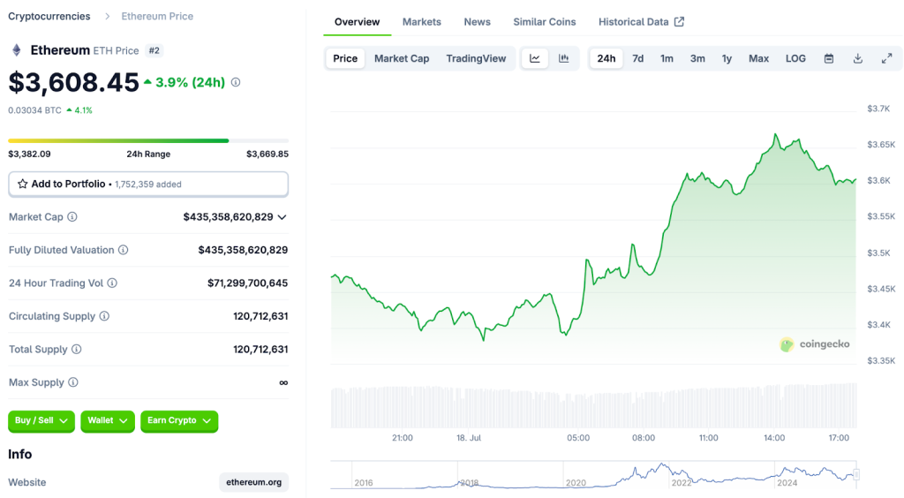The width and height of the screenshot is (904, 498).
Task: Click the $3.7K y-axis label
Action: pyautogui.click(x=878, y=109)
